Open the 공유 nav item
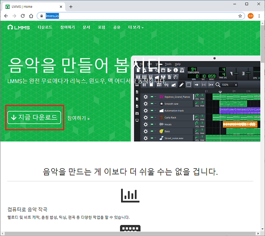The width and height of the screenshot is (265, 236). tap(117, 27)
